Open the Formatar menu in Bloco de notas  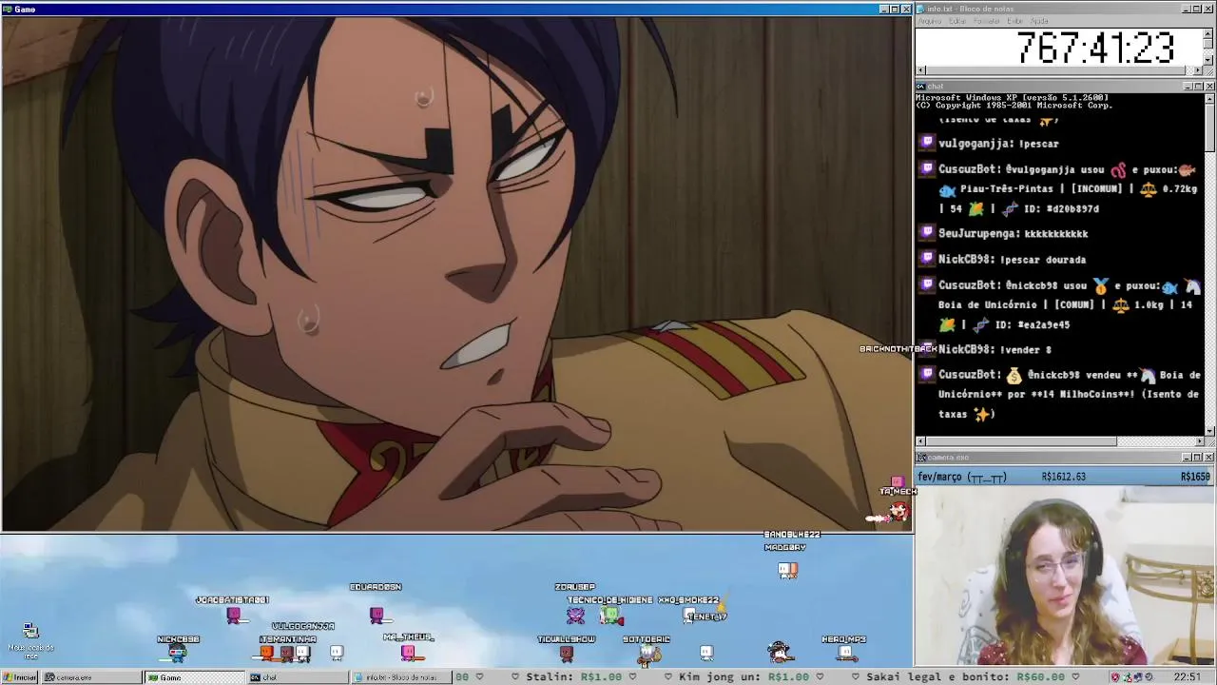click(x=987, y=21)
